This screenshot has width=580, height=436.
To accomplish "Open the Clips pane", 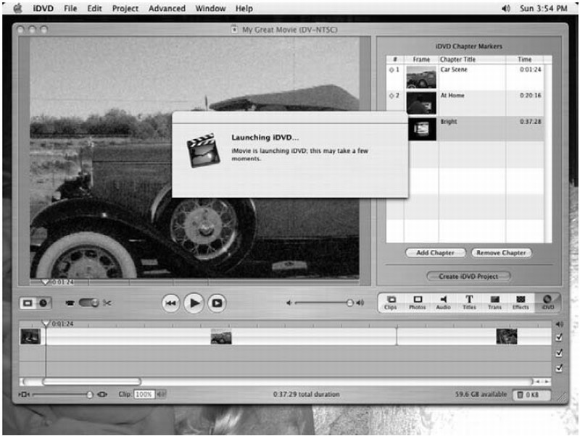I will 391,302.
